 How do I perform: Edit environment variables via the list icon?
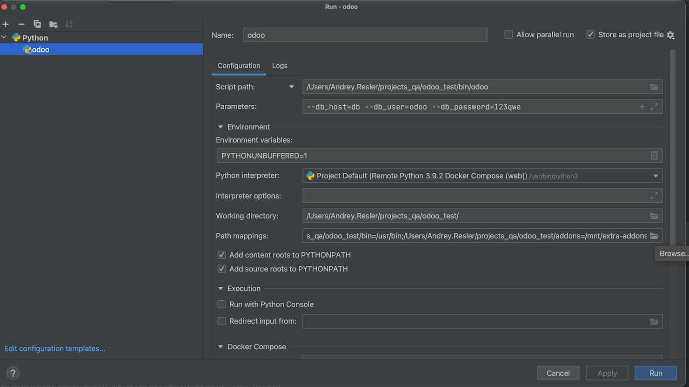tap(654, 156)
